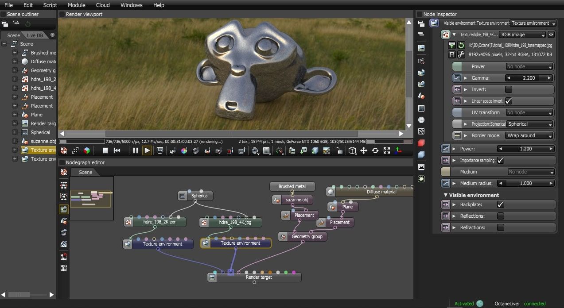
Task: Restart the render with rewind icon
Action: pyautogui.click(x=117, y=150)
